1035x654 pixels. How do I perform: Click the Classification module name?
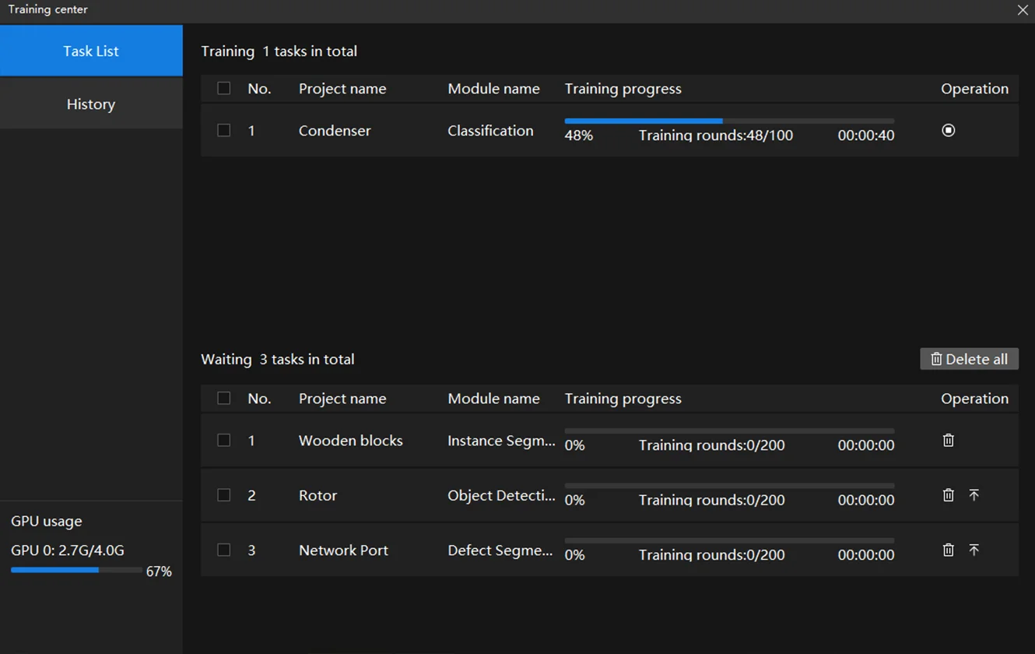point(490,131)
